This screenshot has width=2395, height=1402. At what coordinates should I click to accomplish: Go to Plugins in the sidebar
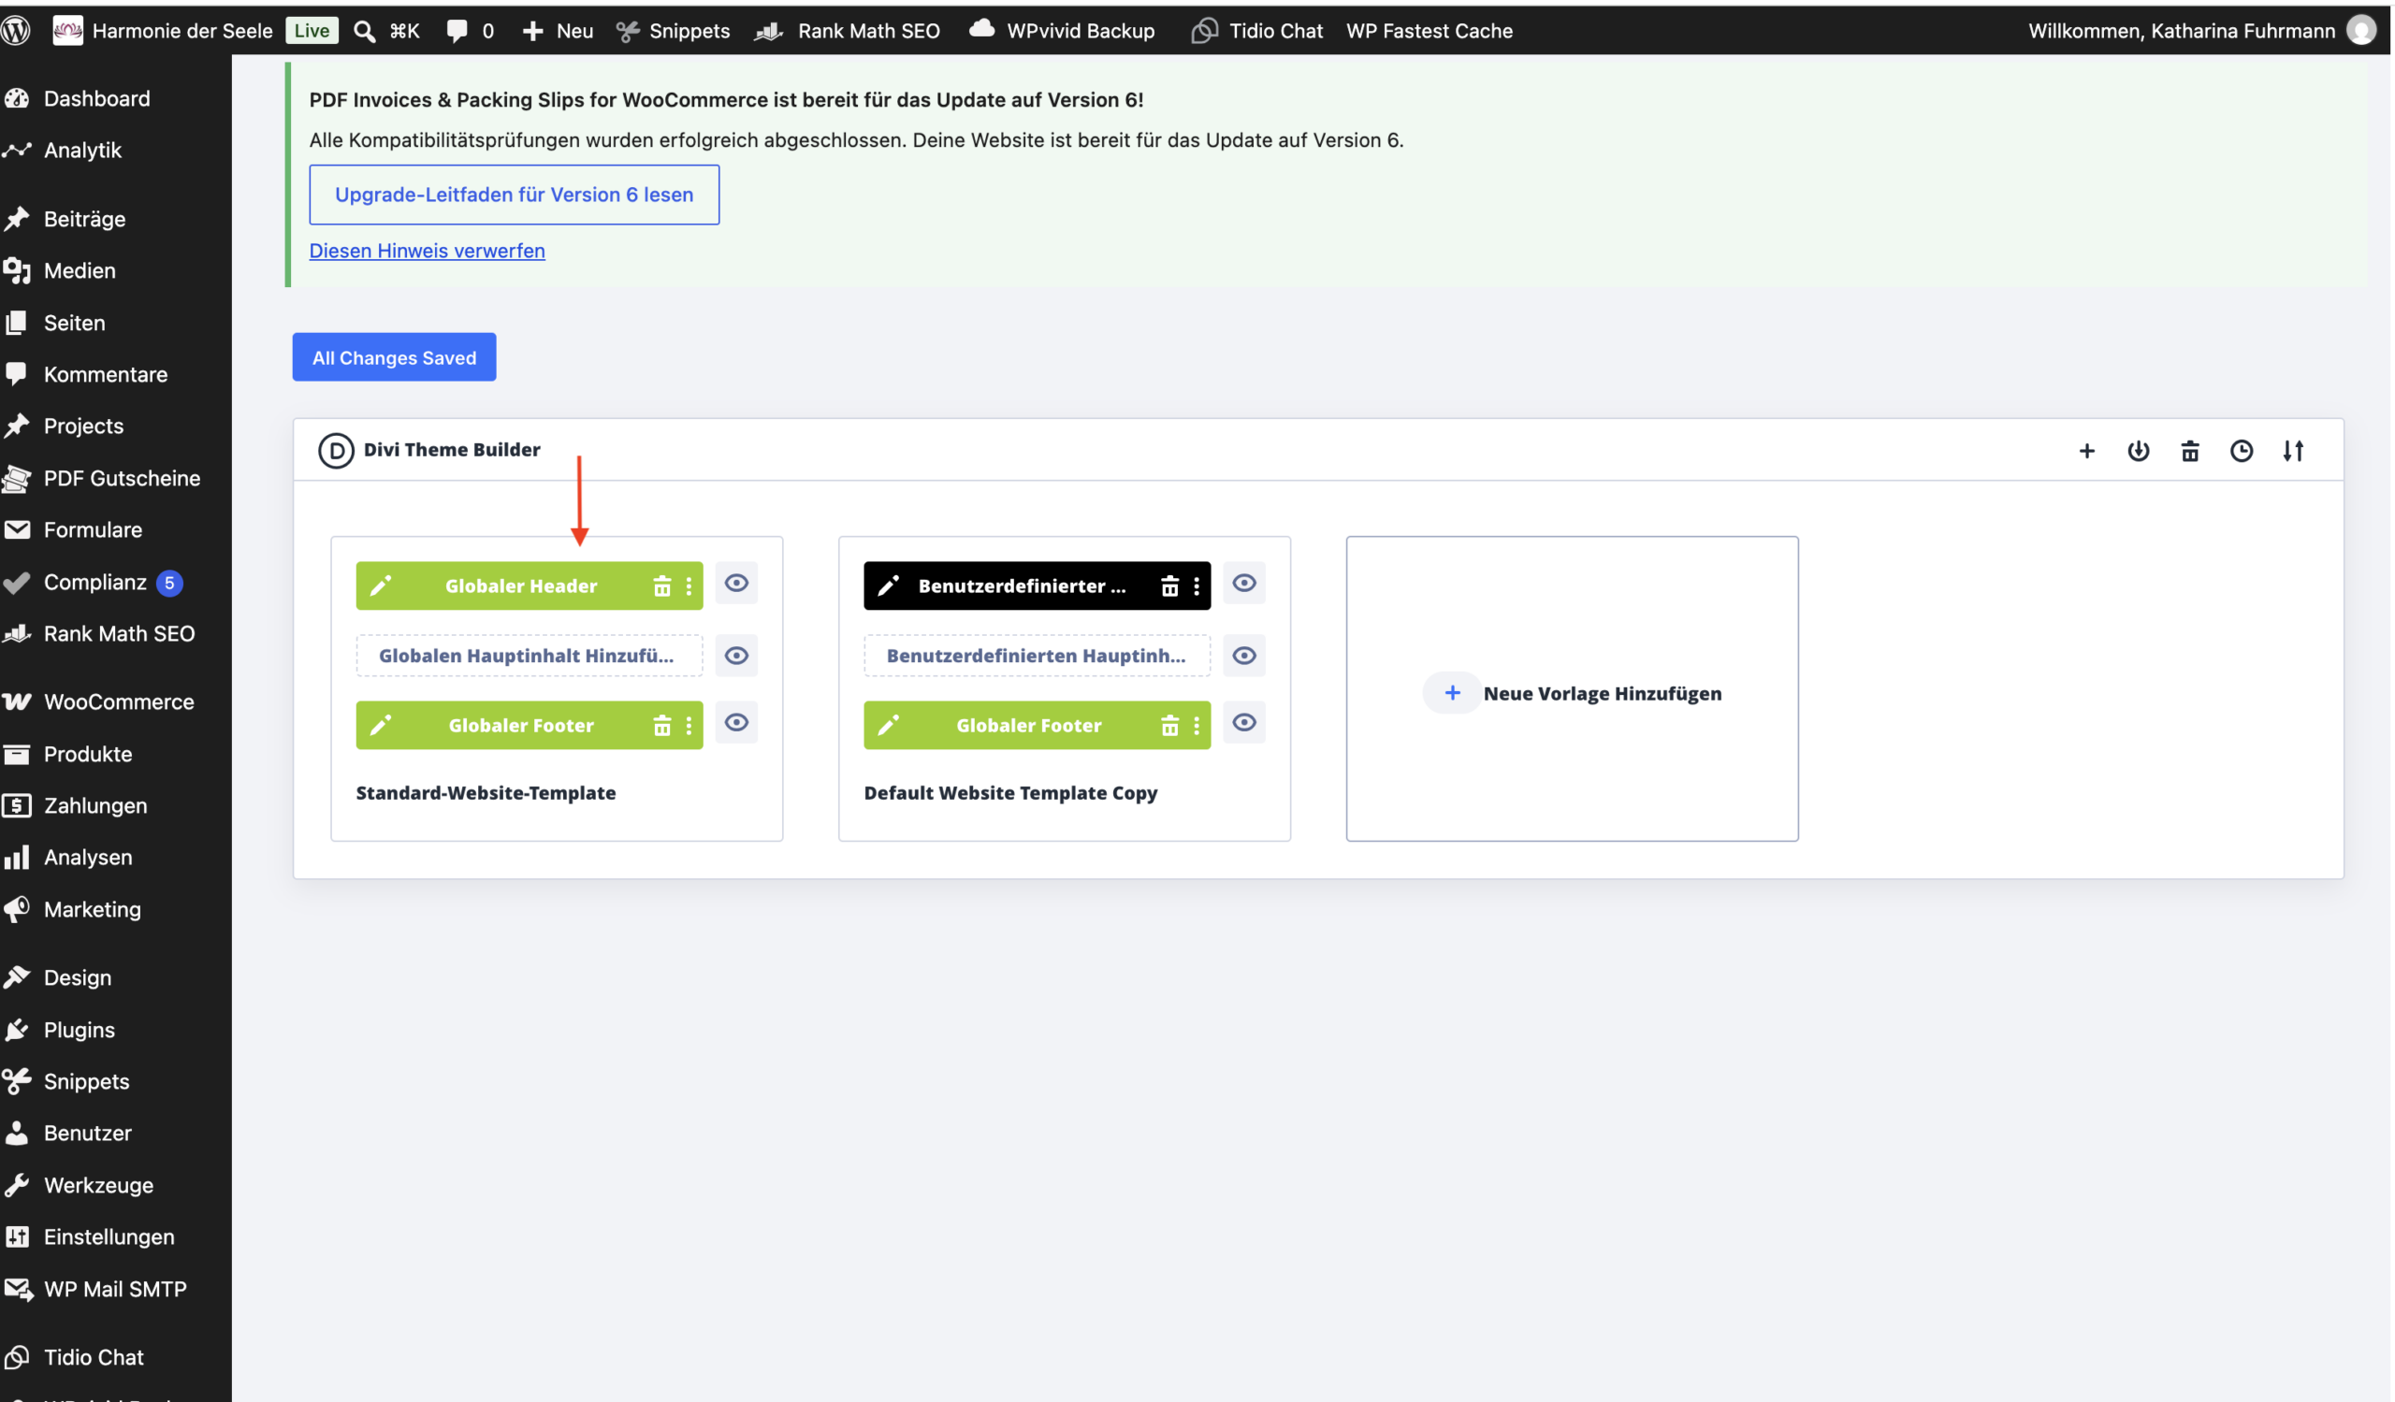pyautogui.click(x=116, y=1030)
